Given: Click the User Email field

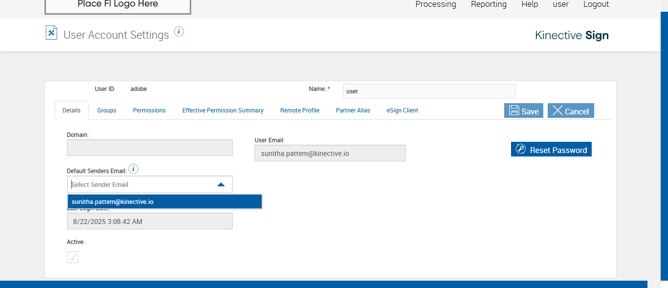Looking at the screenshot, I should pos(330,153).
